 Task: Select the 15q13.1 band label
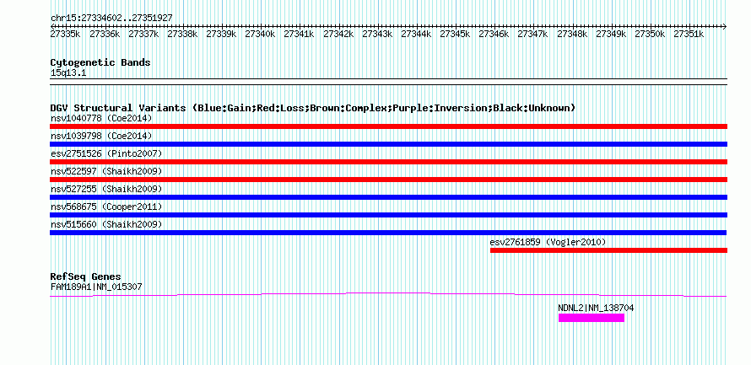(68, 73)
